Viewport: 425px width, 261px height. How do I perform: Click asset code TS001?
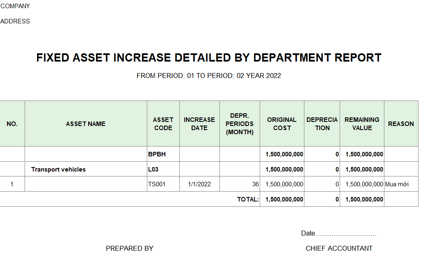tap(157, 184)
